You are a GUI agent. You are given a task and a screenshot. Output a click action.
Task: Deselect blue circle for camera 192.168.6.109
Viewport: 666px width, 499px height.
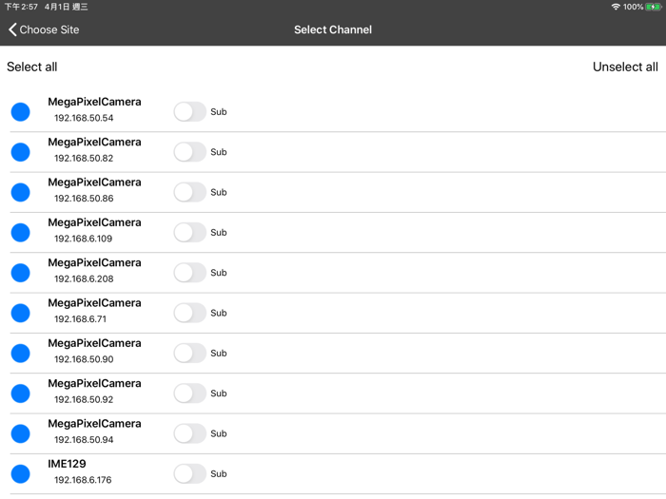pos(20,233)
